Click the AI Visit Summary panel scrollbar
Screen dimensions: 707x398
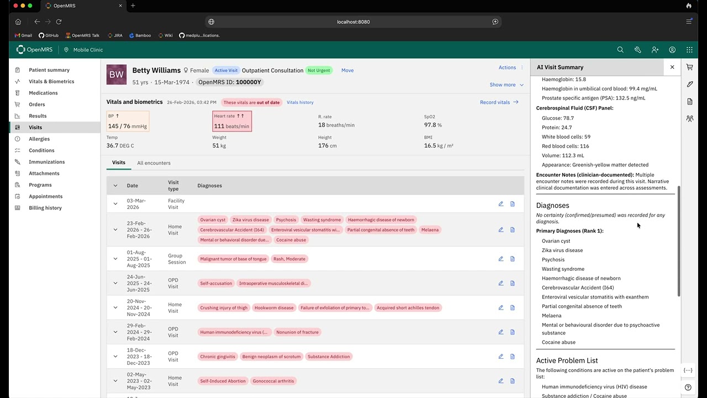coord(678,241)
